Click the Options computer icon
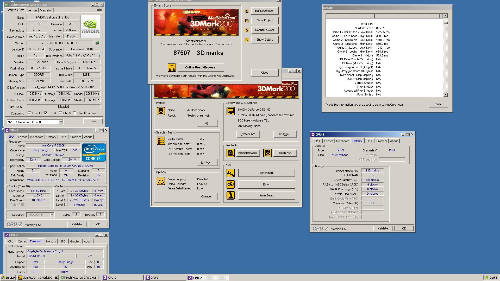The image size is (500, 281). (x=161, y=181)
